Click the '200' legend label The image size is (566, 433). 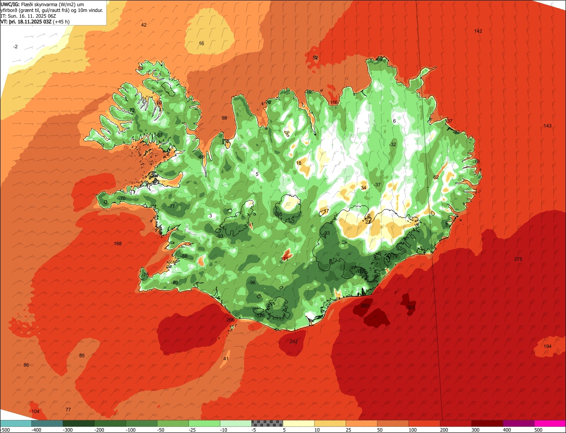click(445, 429)
